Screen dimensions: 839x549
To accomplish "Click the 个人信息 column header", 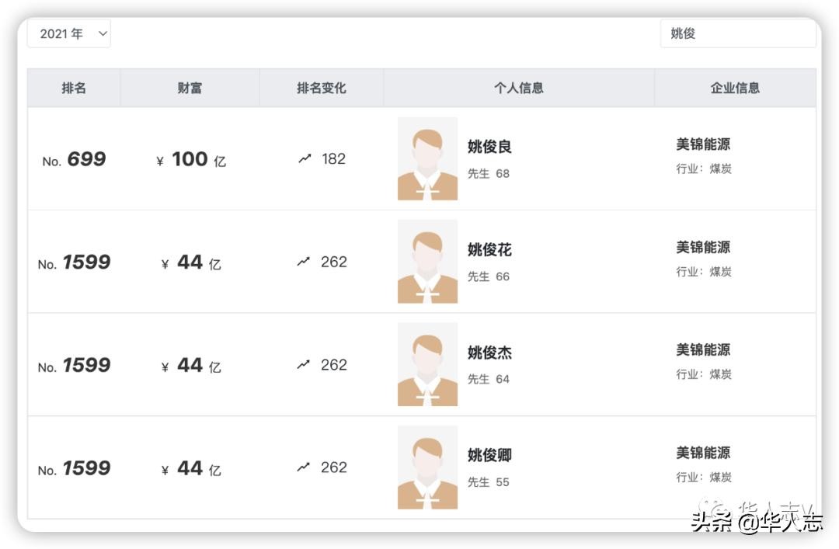I will coord(518,89).
